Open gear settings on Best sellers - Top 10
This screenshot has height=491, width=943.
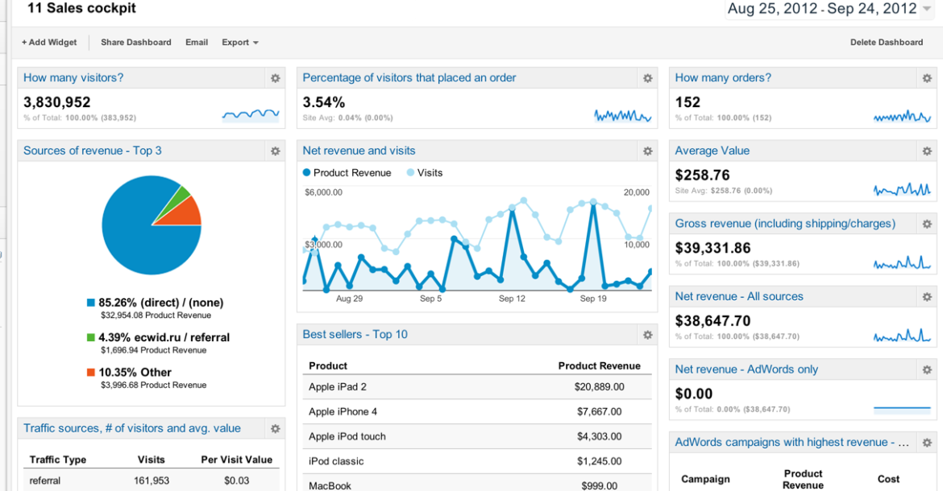point(648,335)
